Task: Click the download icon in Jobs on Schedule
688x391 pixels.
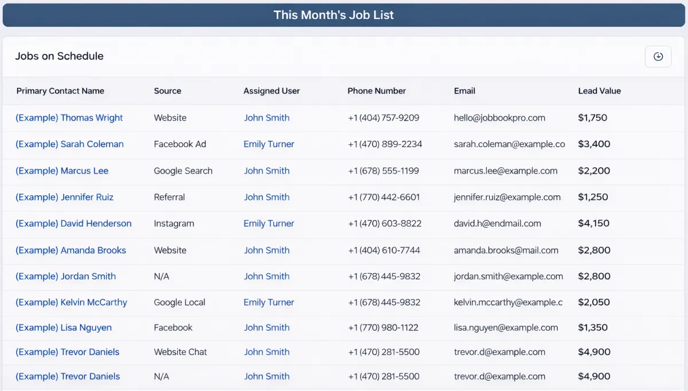Action: 658,57
